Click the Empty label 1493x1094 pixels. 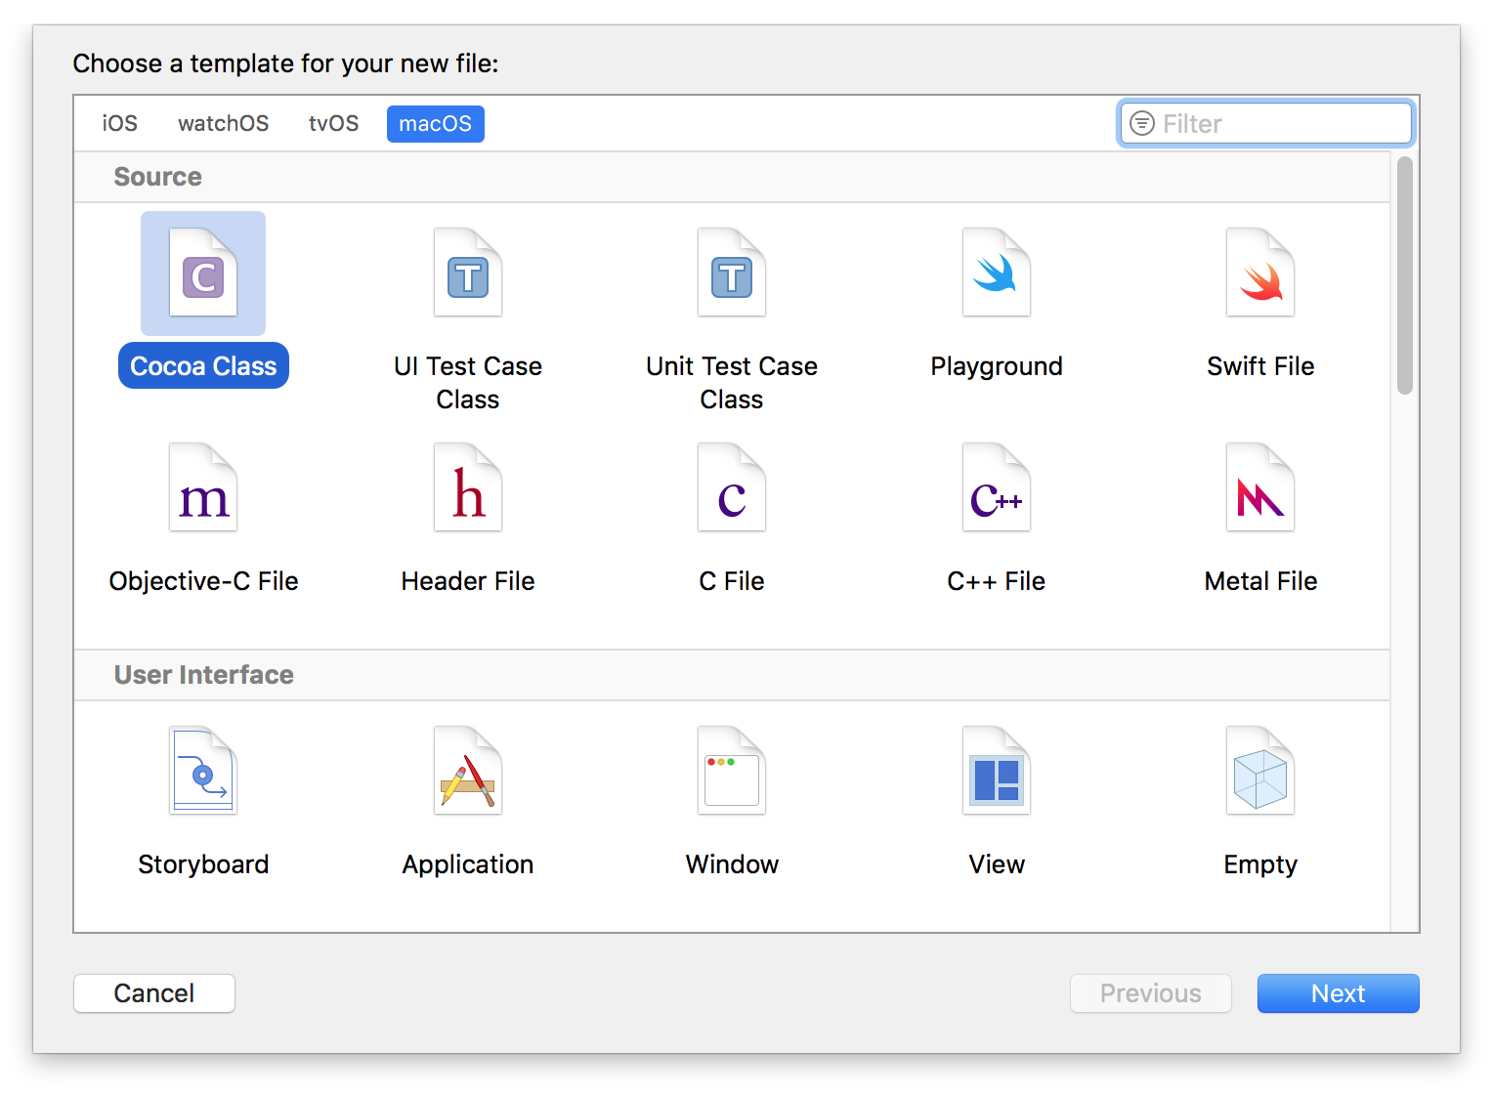click(x=1260, y=864)
